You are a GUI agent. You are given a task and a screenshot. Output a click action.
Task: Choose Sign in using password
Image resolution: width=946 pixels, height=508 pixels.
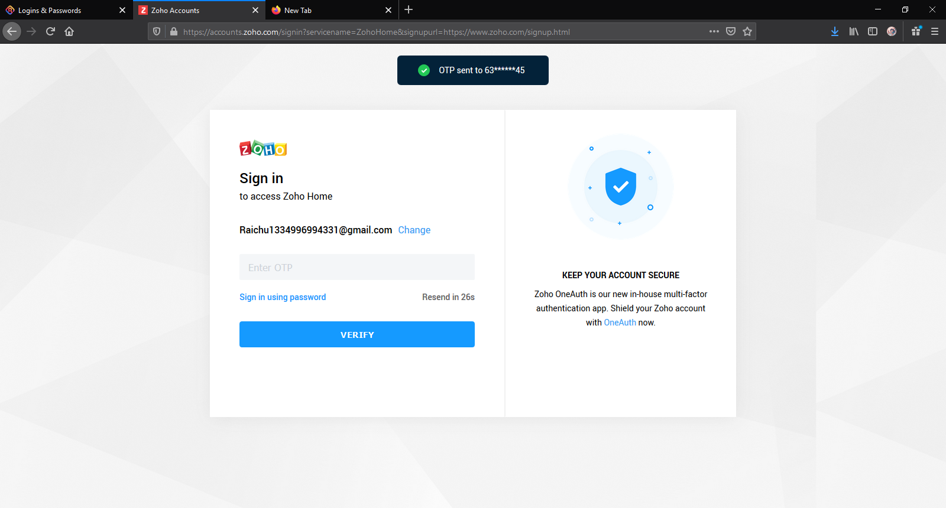283,297
